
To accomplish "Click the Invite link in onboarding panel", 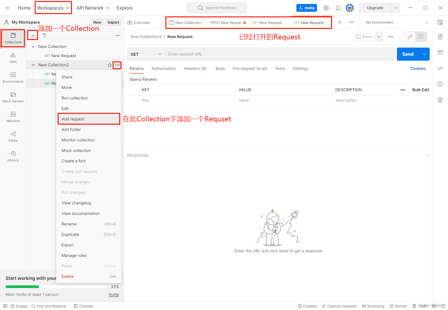I will [x=114, y=295].
